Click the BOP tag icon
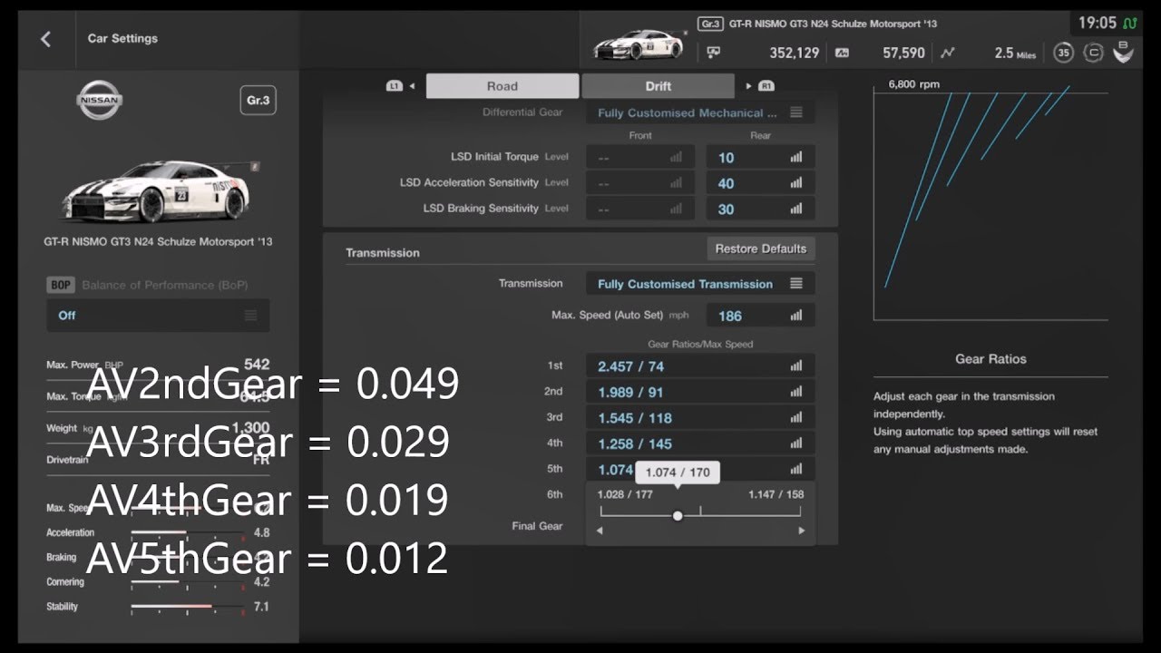1161x653 pixels. coord(61,285)
